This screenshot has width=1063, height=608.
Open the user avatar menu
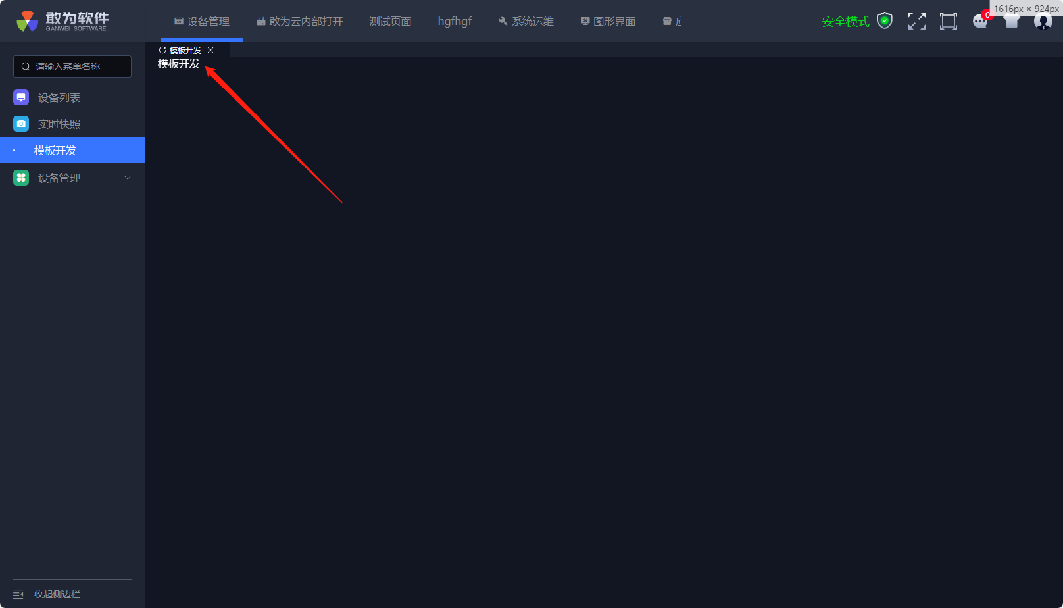pyautogui.click(x=1043, y=21)
